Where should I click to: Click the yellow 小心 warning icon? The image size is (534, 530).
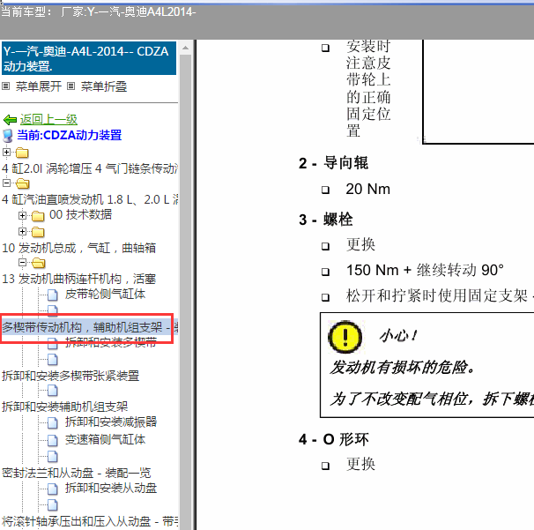[345, 337]
